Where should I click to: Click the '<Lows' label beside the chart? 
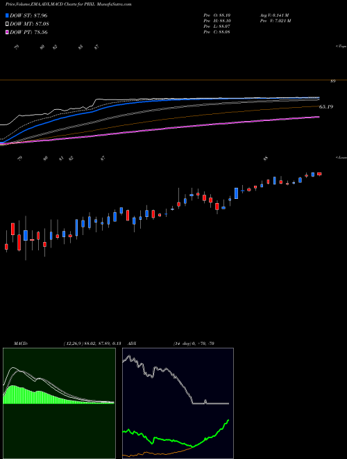pyautogui.click(x=341, y=157)
